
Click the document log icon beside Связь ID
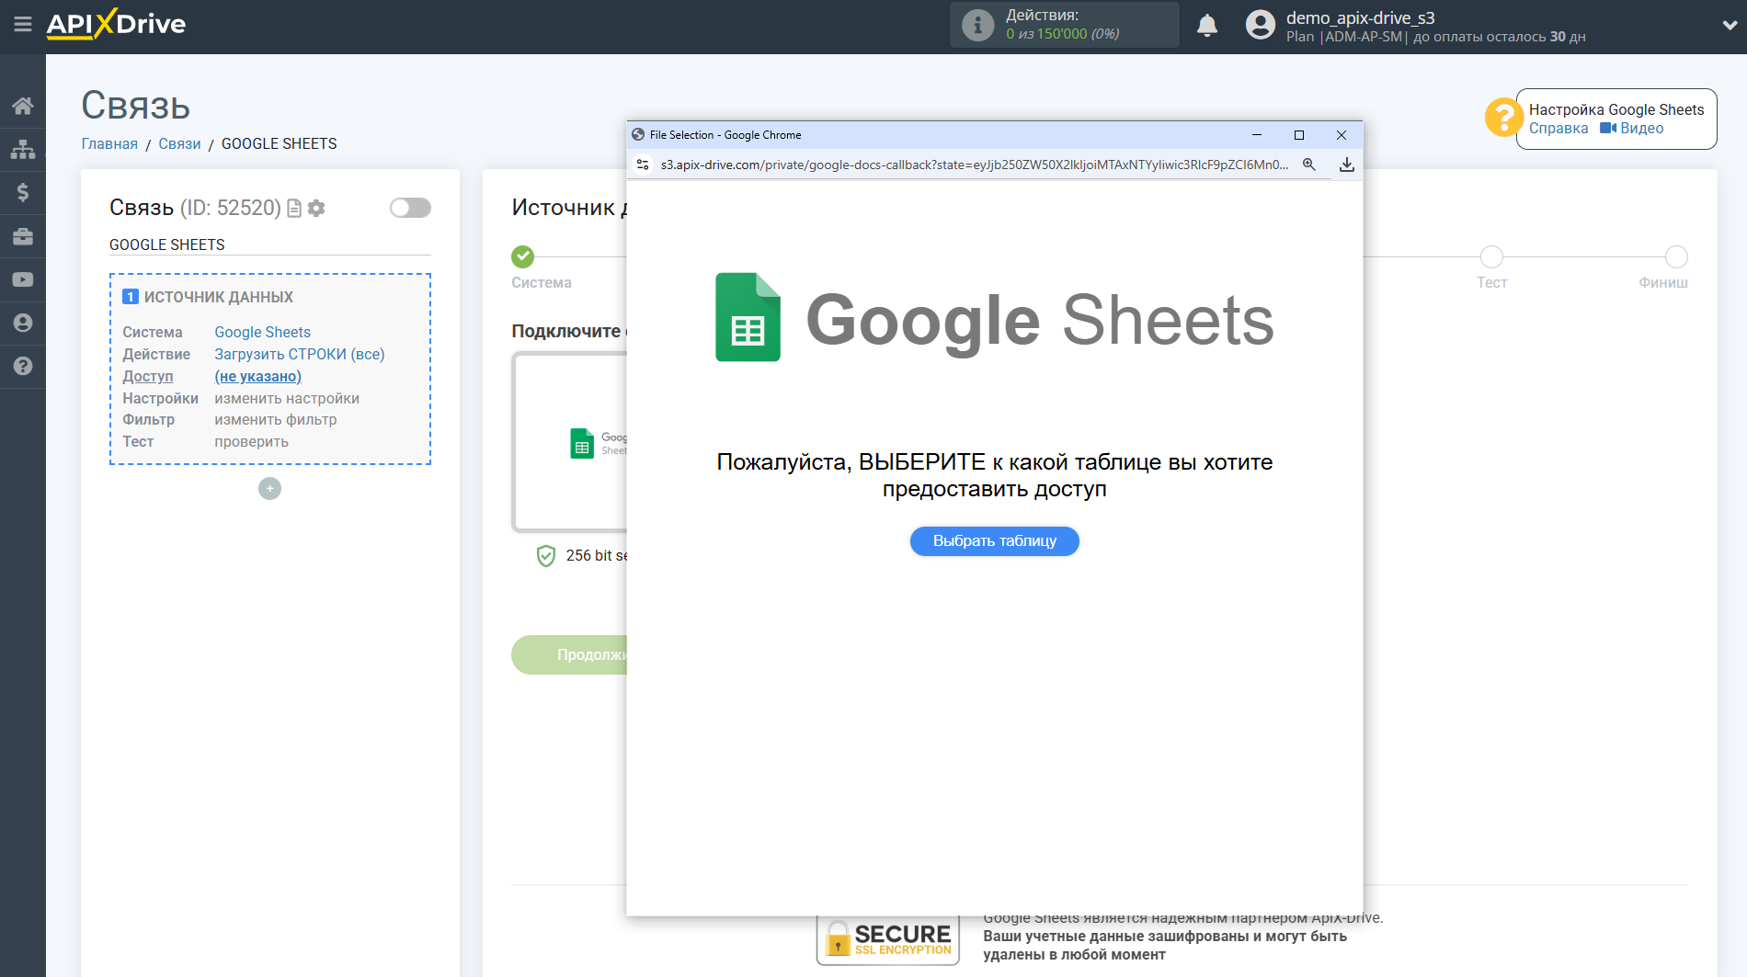(292, 209)
